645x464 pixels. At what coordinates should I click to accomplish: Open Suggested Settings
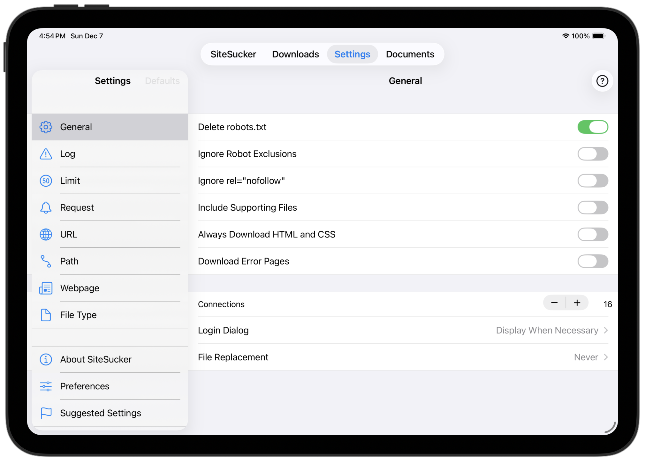pyautogui.click(x=110, y=413)
